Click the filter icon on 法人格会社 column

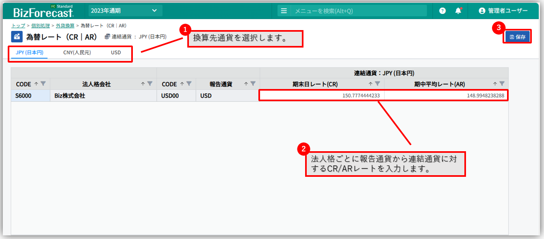tap(150, 84)
